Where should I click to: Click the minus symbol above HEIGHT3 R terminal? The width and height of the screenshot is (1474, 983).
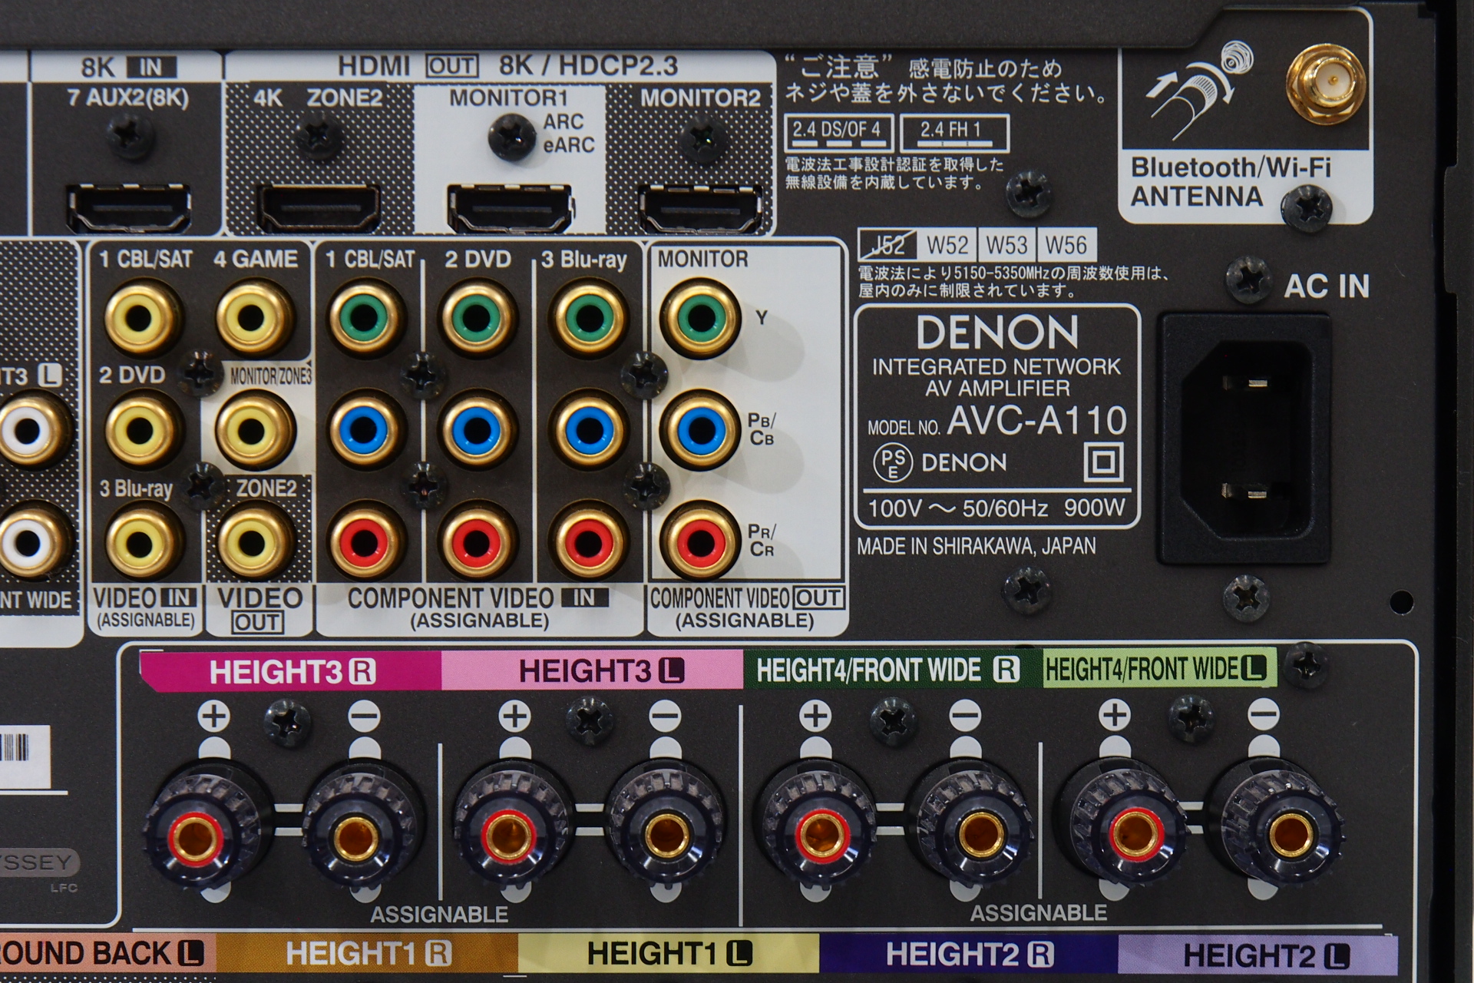pyautogui.click(x=364, y=716)
